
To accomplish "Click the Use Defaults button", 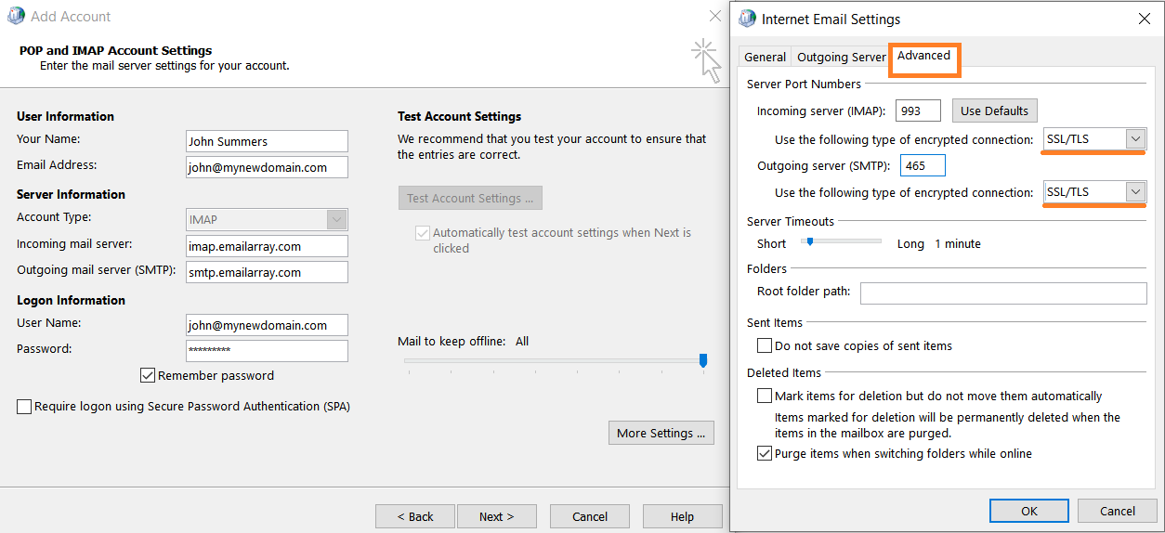I will pyautogui.click(x=994, y=111).
